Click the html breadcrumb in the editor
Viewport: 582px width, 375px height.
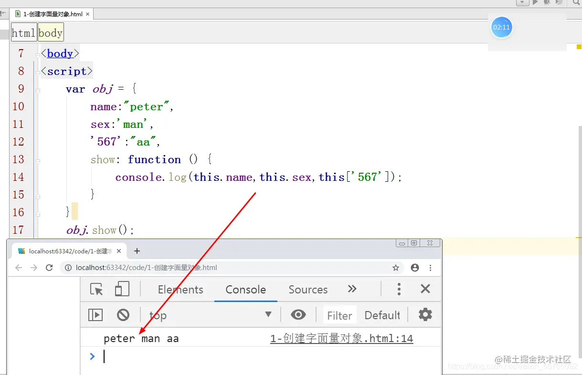click(x=24, y=33)
